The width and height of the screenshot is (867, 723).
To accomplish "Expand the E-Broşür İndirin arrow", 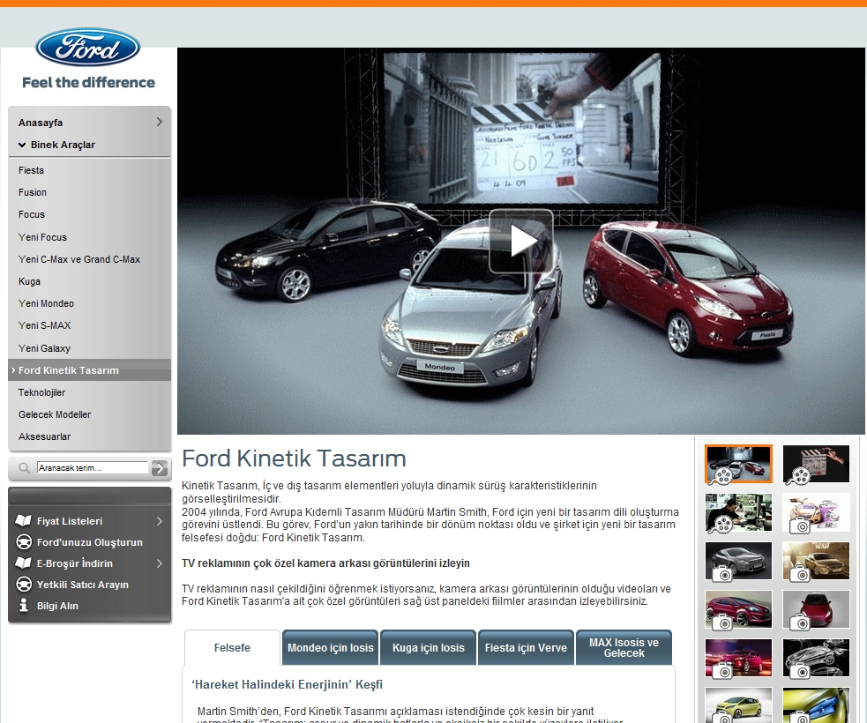I will (x=160, y=563).
